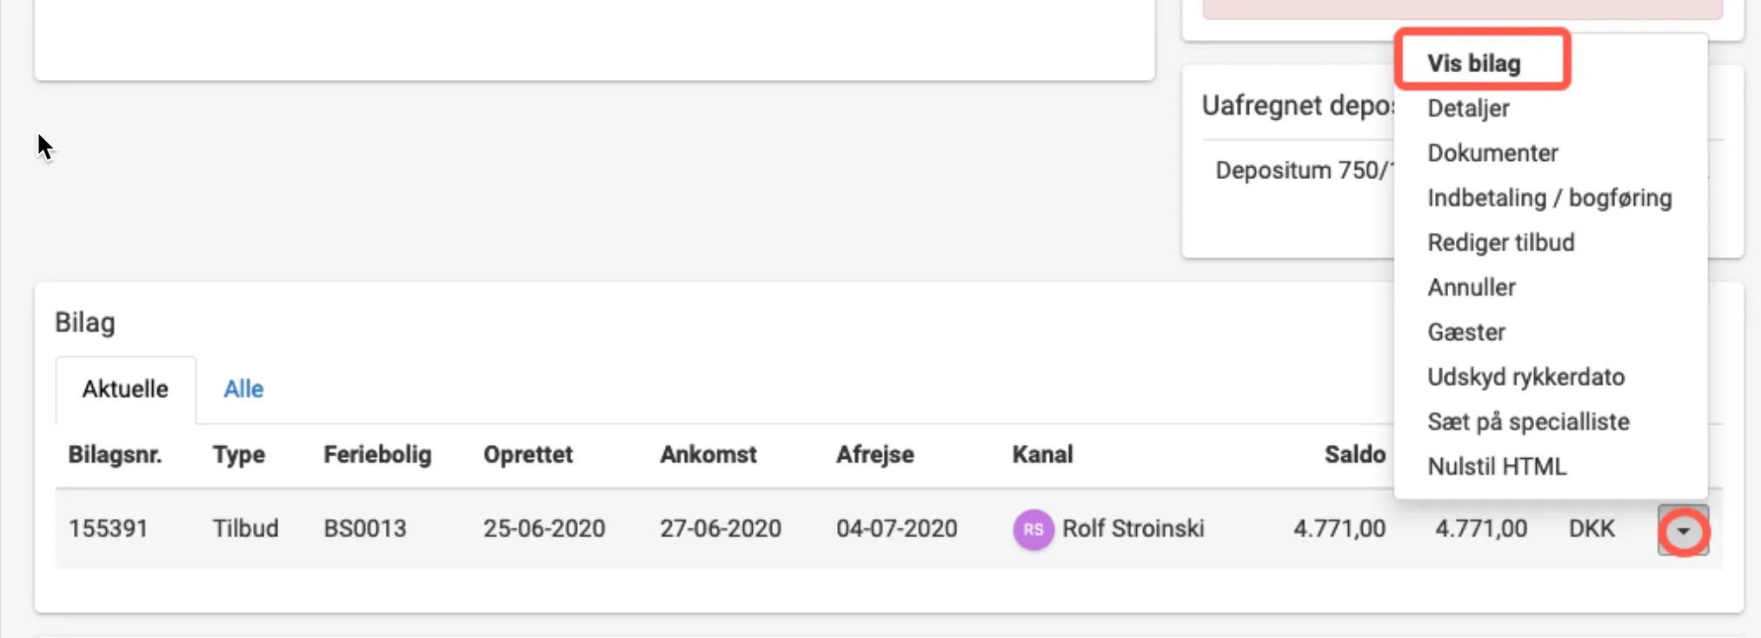Switch to the Aktuelle tab

pos(125,389)
